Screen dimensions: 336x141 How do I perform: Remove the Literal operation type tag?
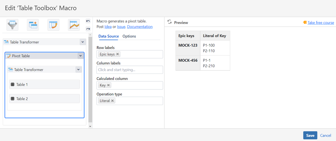tap(113, 101)
